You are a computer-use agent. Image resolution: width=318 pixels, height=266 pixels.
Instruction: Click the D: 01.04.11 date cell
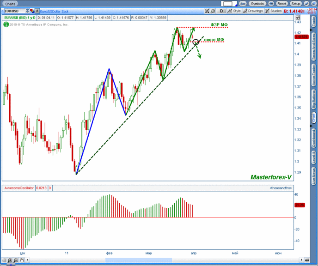point(46,18)
